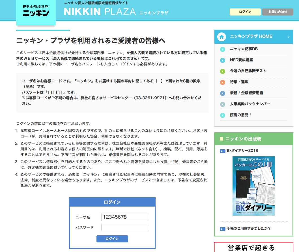Click the blue ログイン submit button

pyautogui.click(x=112, y=239)
